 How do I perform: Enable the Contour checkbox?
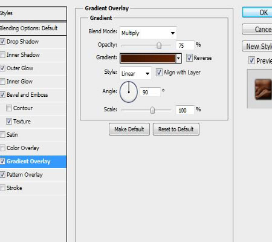coord(9,108)
